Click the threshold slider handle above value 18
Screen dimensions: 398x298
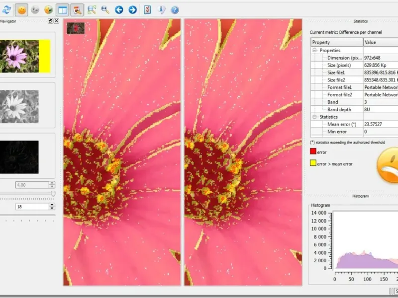53,193
